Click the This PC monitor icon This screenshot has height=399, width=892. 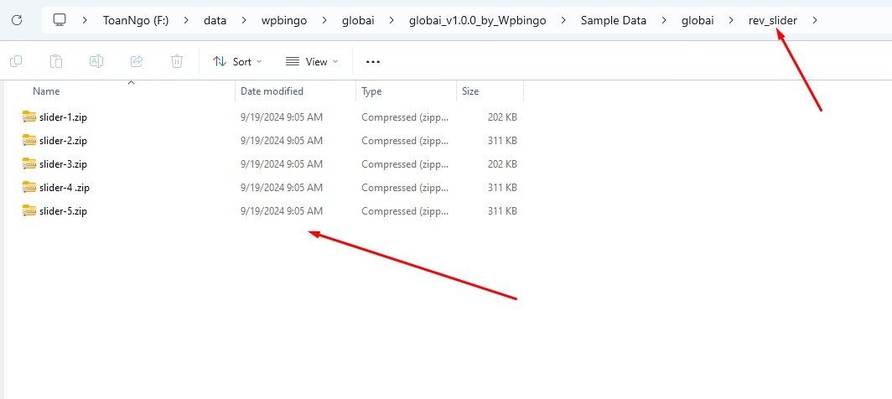60,20
